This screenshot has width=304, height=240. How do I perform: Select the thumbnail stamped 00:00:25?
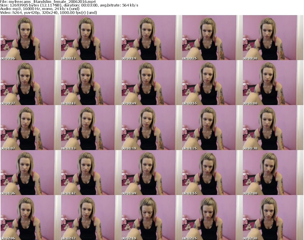pos(212,38)
